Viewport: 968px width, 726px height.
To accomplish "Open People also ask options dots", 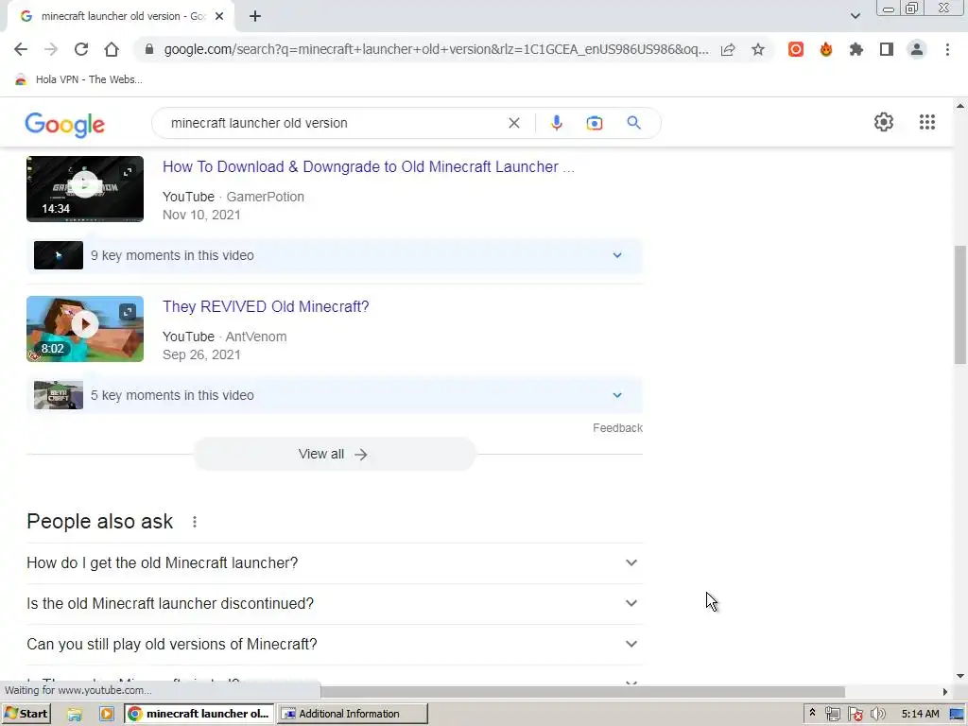I will (195, 522).
